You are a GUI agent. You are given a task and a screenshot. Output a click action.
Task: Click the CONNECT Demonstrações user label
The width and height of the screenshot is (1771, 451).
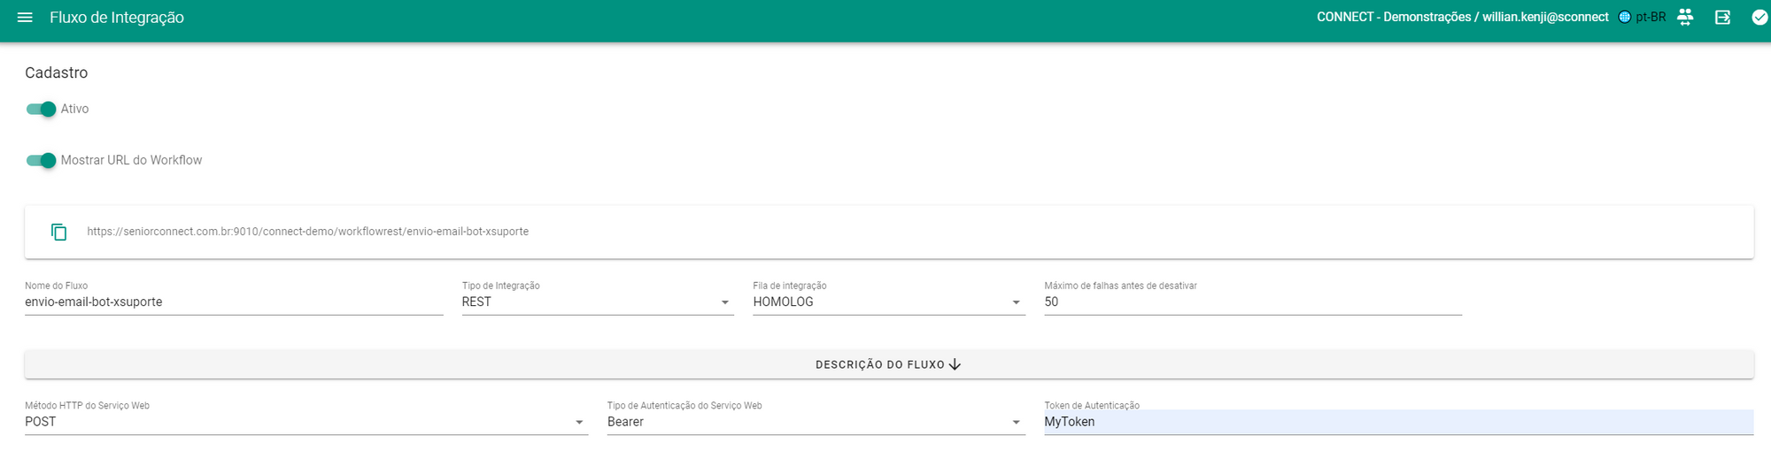coord(1462,18)
